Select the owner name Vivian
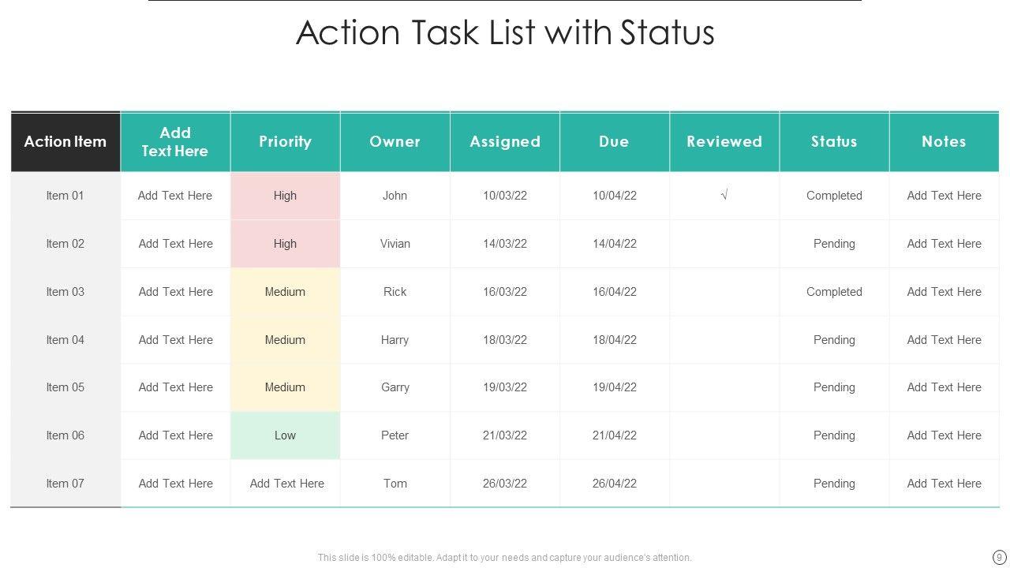The height and width of the screenshot is (568, 1010). (x=395, y=244)
